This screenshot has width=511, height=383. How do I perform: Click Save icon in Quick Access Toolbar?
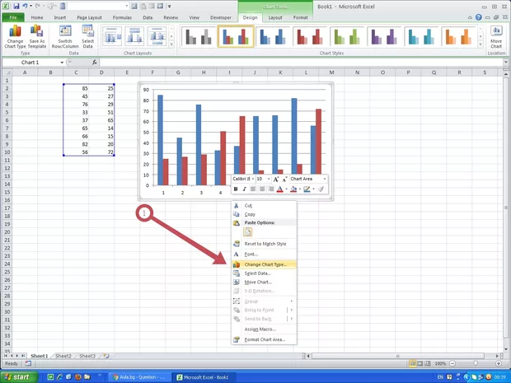16,6
